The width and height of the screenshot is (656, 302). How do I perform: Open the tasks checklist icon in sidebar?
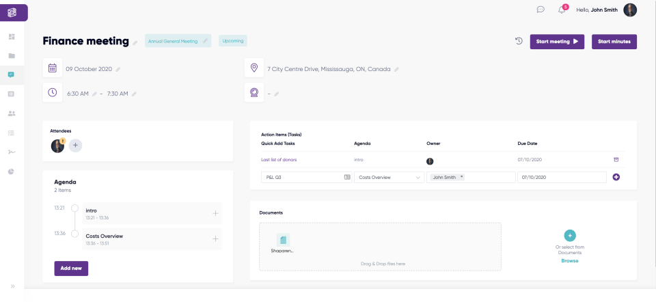[x=12, y=133]
